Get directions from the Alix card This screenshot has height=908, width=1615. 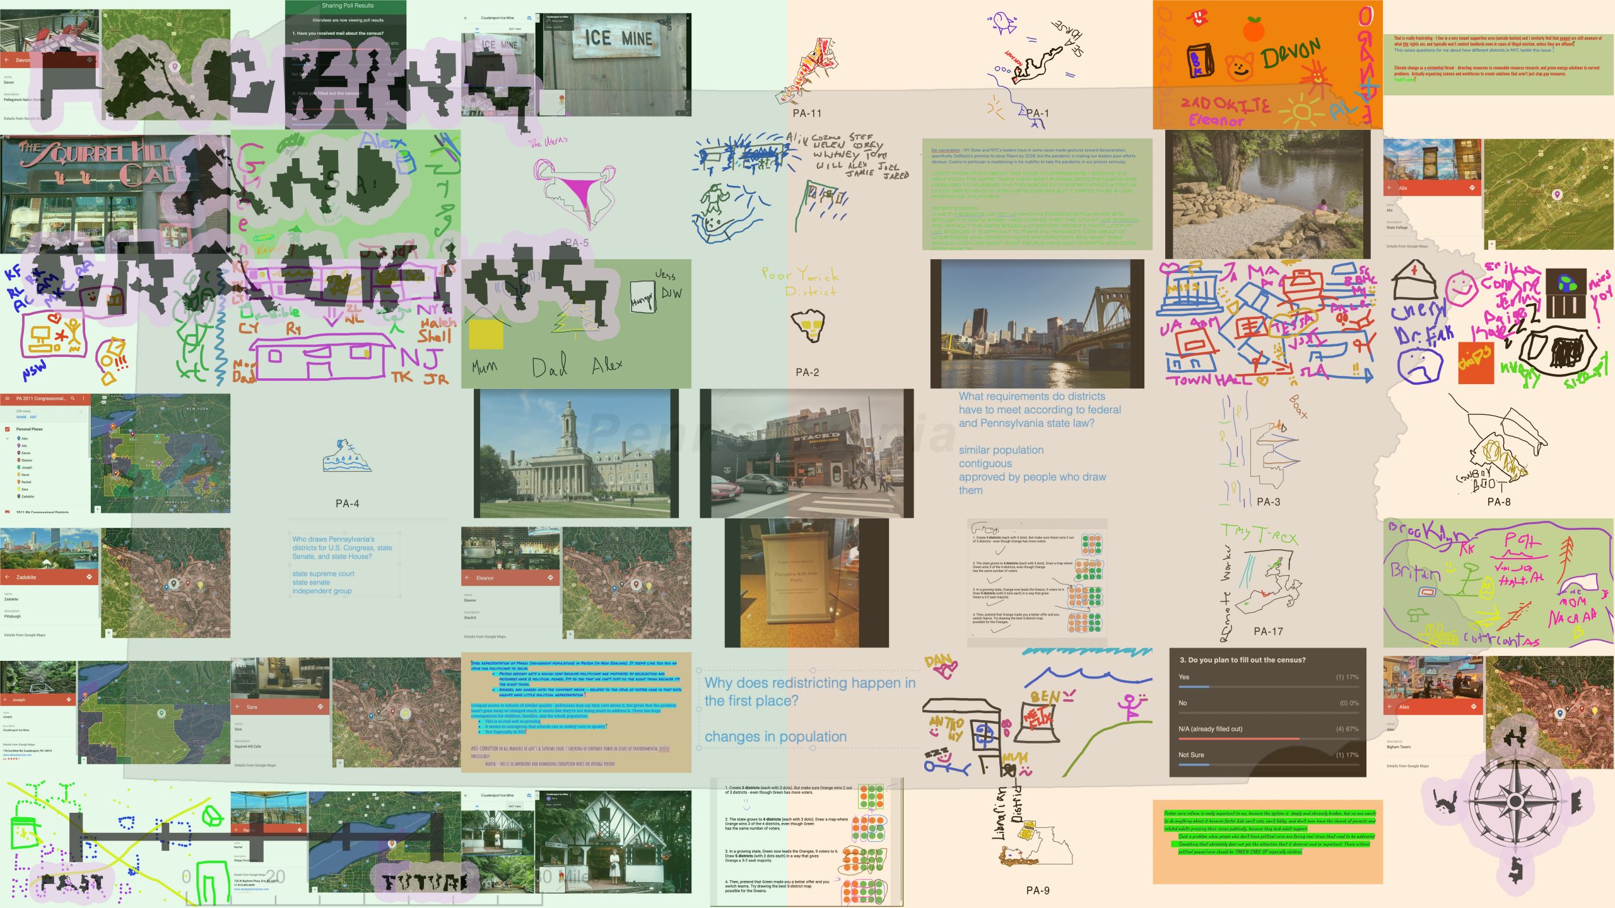tap(1472, 188)
